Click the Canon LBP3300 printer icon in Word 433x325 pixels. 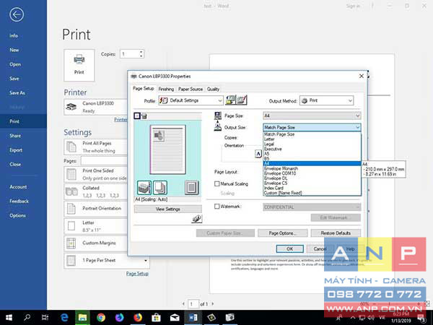(x=71, y=107)
